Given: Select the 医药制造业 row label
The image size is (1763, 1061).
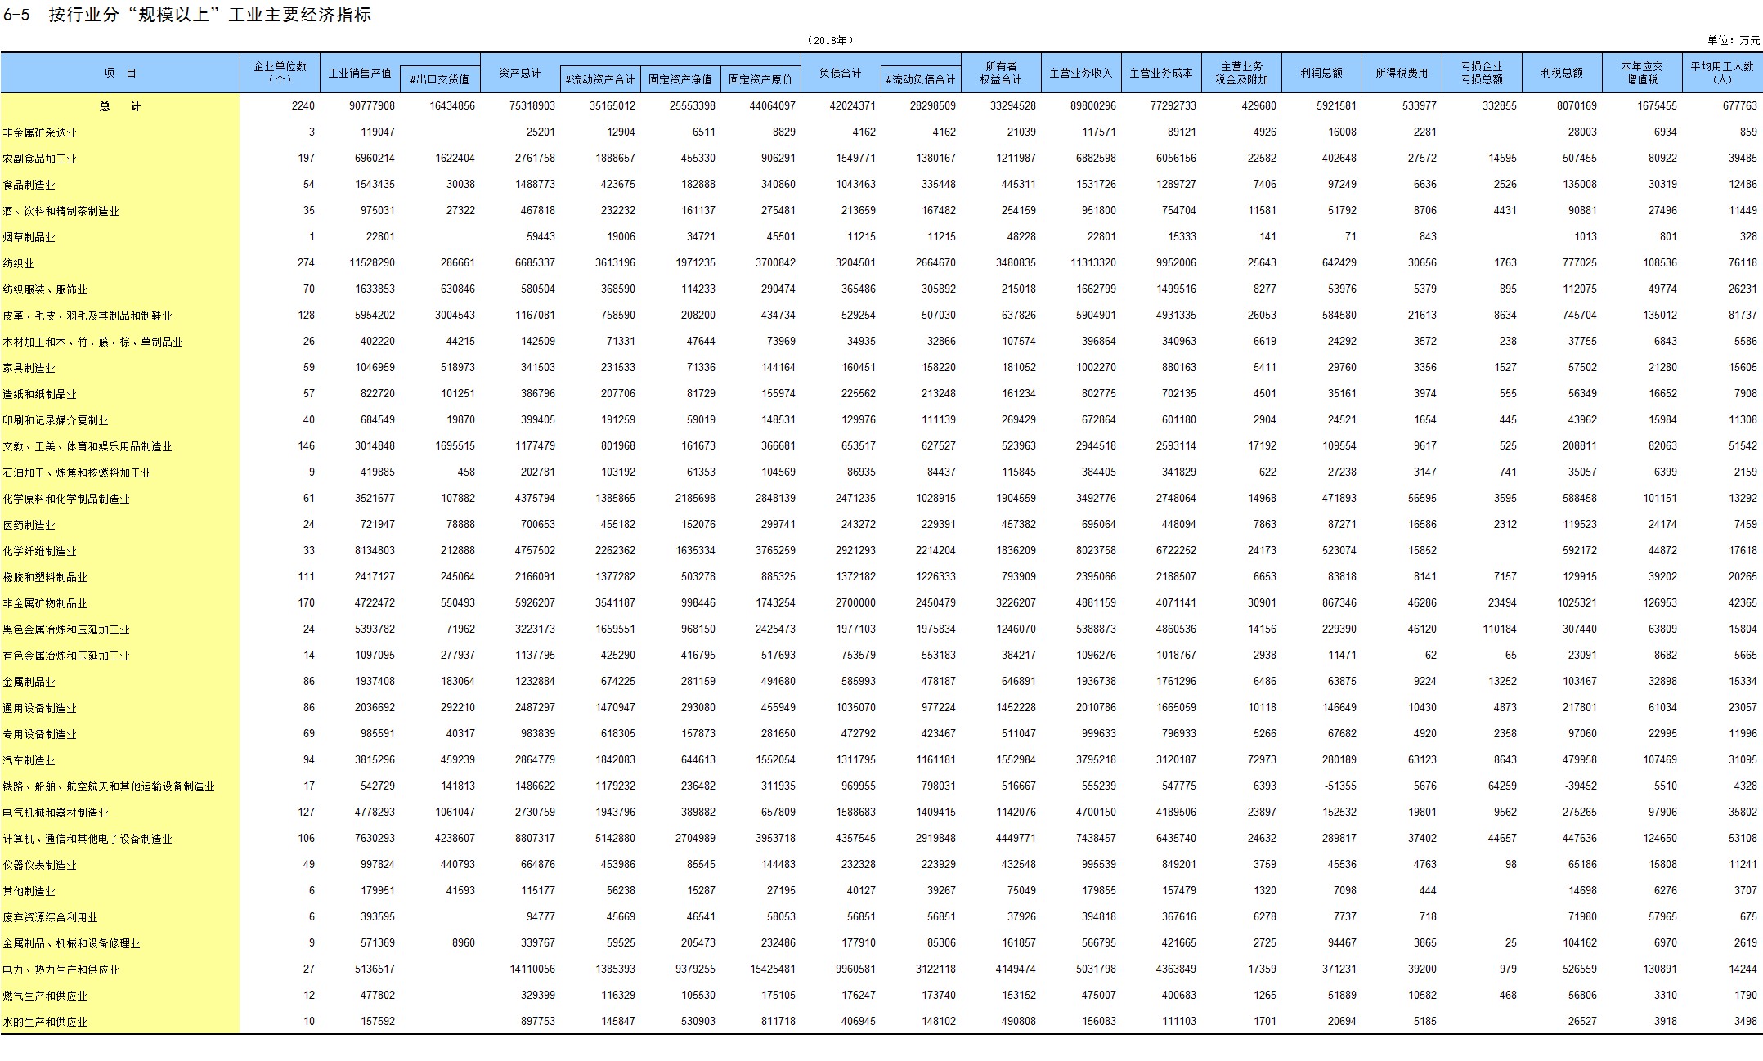Looking at the screenshot, I should [x=29, y=525].
